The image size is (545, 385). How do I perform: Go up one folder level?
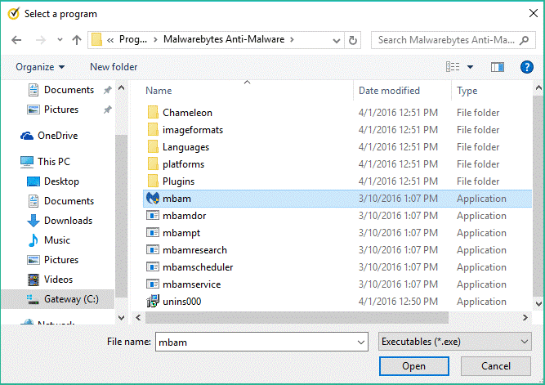[x=77, y=40]
